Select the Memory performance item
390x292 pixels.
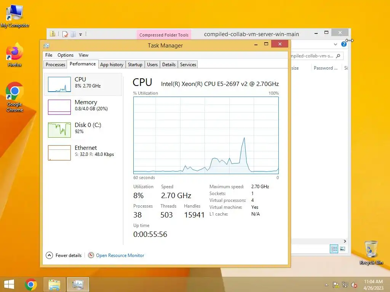83,107
